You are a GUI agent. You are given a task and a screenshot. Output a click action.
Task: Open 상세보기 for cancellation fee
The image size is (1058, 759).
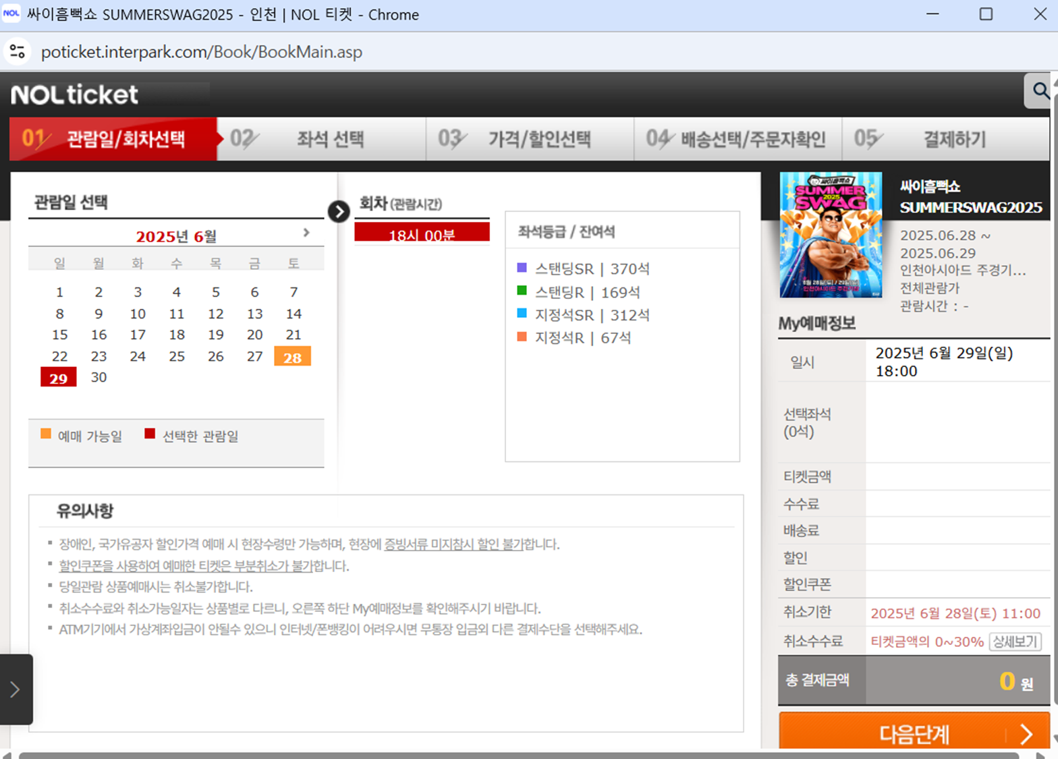[x=1015, y=642]
